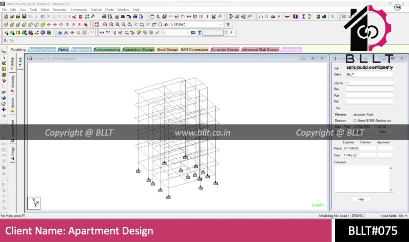This screenshot has width=409, height=242.
Task: Open the Geometry menu
Action: [60, 10]
